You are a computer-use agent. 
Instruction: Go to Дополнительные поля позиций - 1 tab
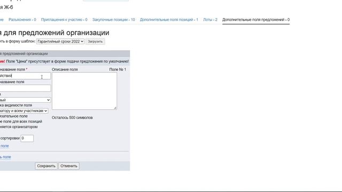[x=169, y=20]
